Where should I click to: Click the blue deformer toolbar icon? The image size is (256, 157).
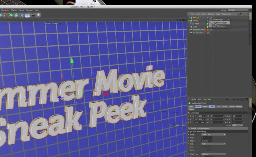coord(22,15)
